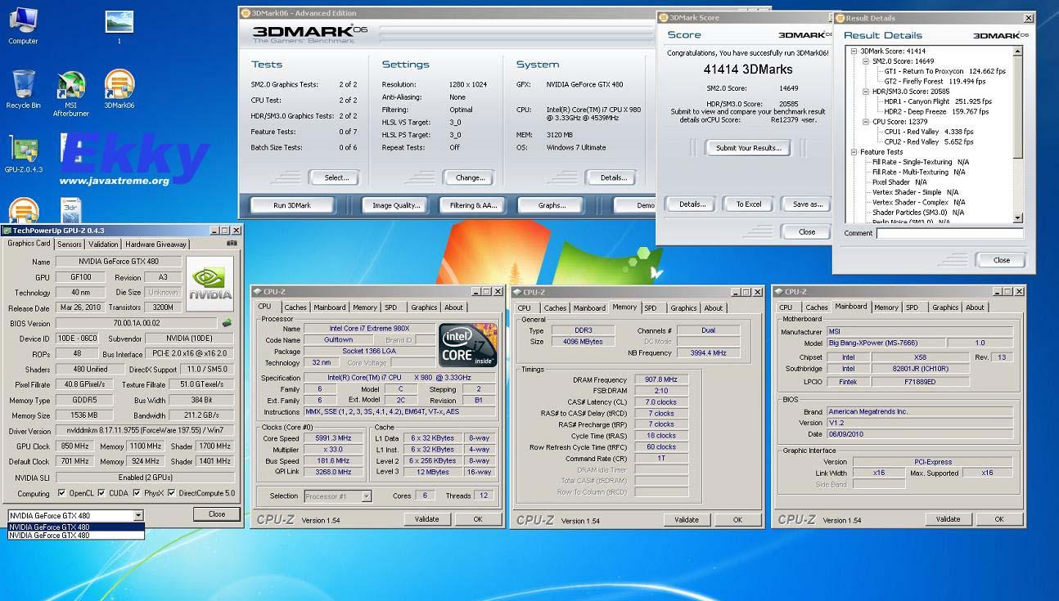The width and height of the screenshot is (1059, 601).
Task: Click Save as... in 3DMark Score window
Action: pos(807,204)
